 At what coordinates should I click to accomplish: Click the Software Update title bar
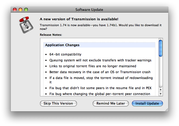(89, 10)
